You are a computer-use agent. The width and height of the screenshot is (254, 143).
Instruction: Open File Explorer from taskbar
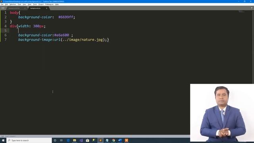75,140
